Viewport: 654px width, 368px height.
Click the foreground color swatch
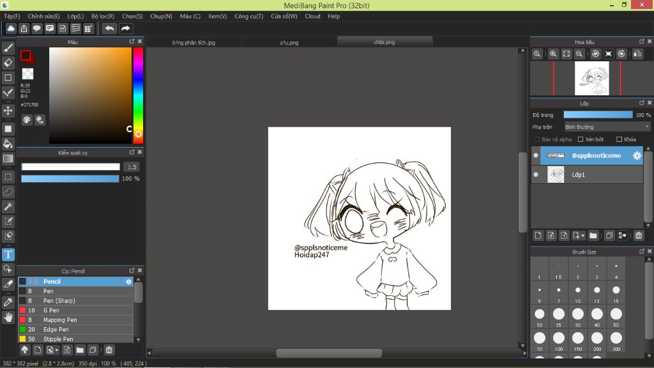coord(26,55)
